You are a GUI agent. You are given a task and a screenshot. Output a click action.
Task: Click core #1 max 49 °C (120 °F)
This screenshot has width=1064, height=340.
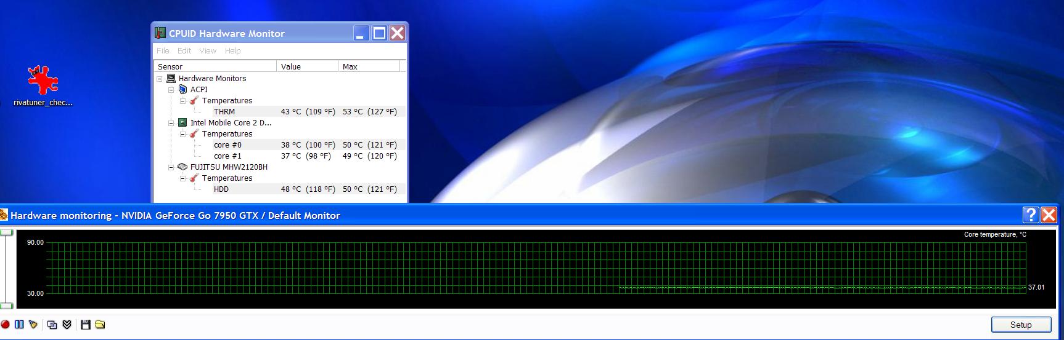[x=369, y=156]
